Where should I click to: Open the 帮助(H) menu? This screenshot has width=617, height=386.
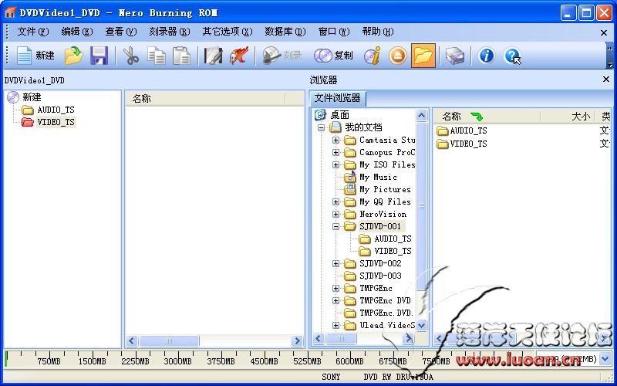pos(378,32)
